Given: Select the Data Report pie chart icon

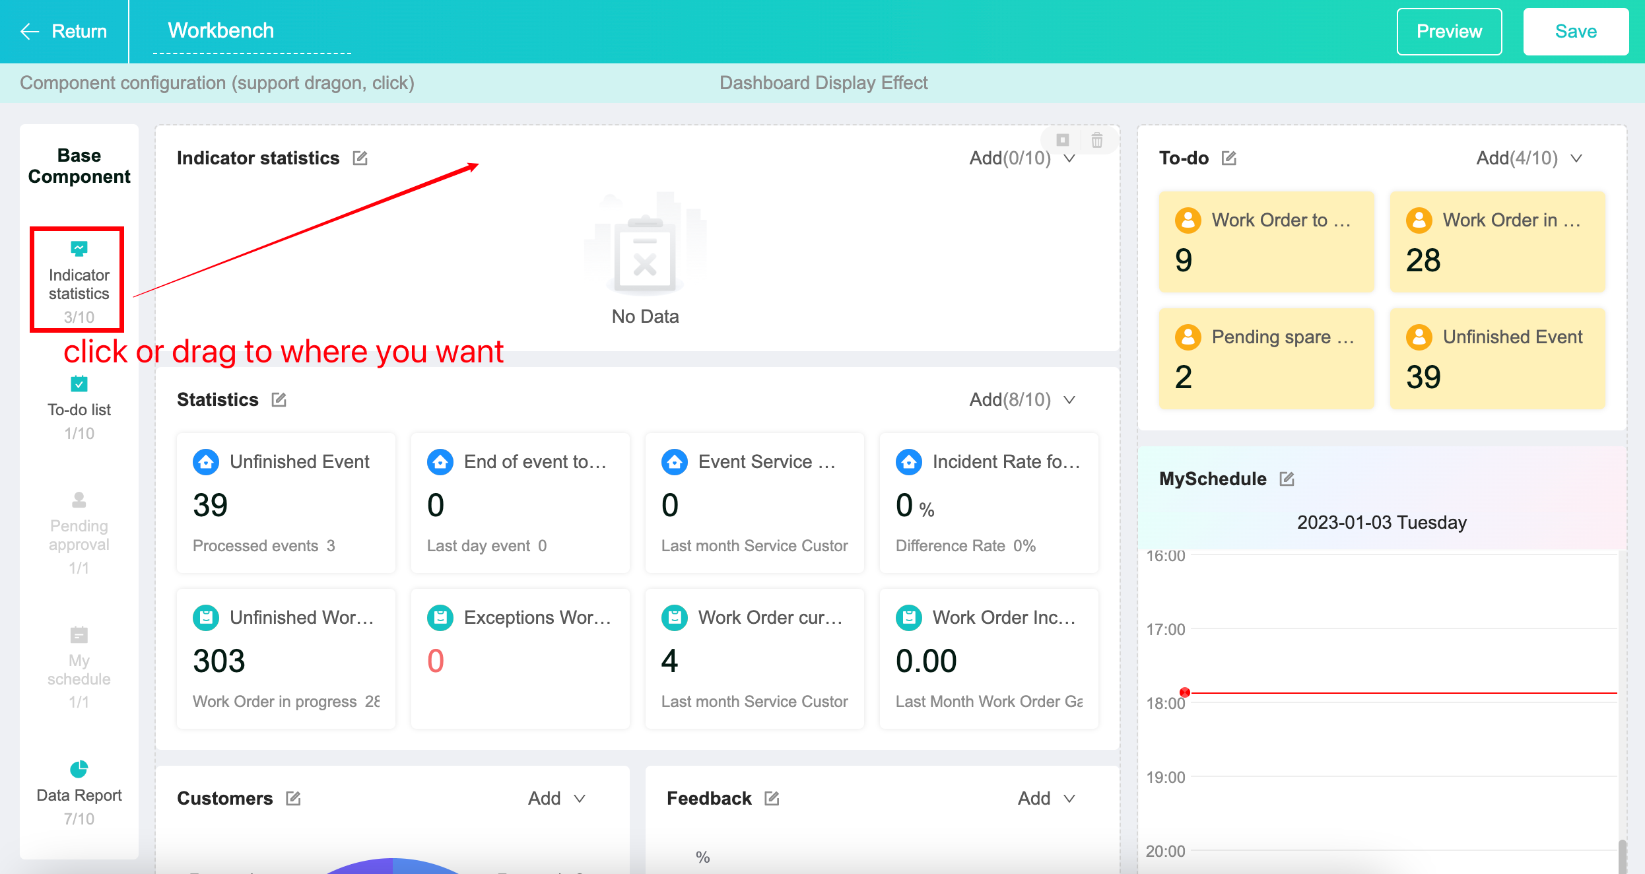Looking at the screenshot, I should coord(79,769).
